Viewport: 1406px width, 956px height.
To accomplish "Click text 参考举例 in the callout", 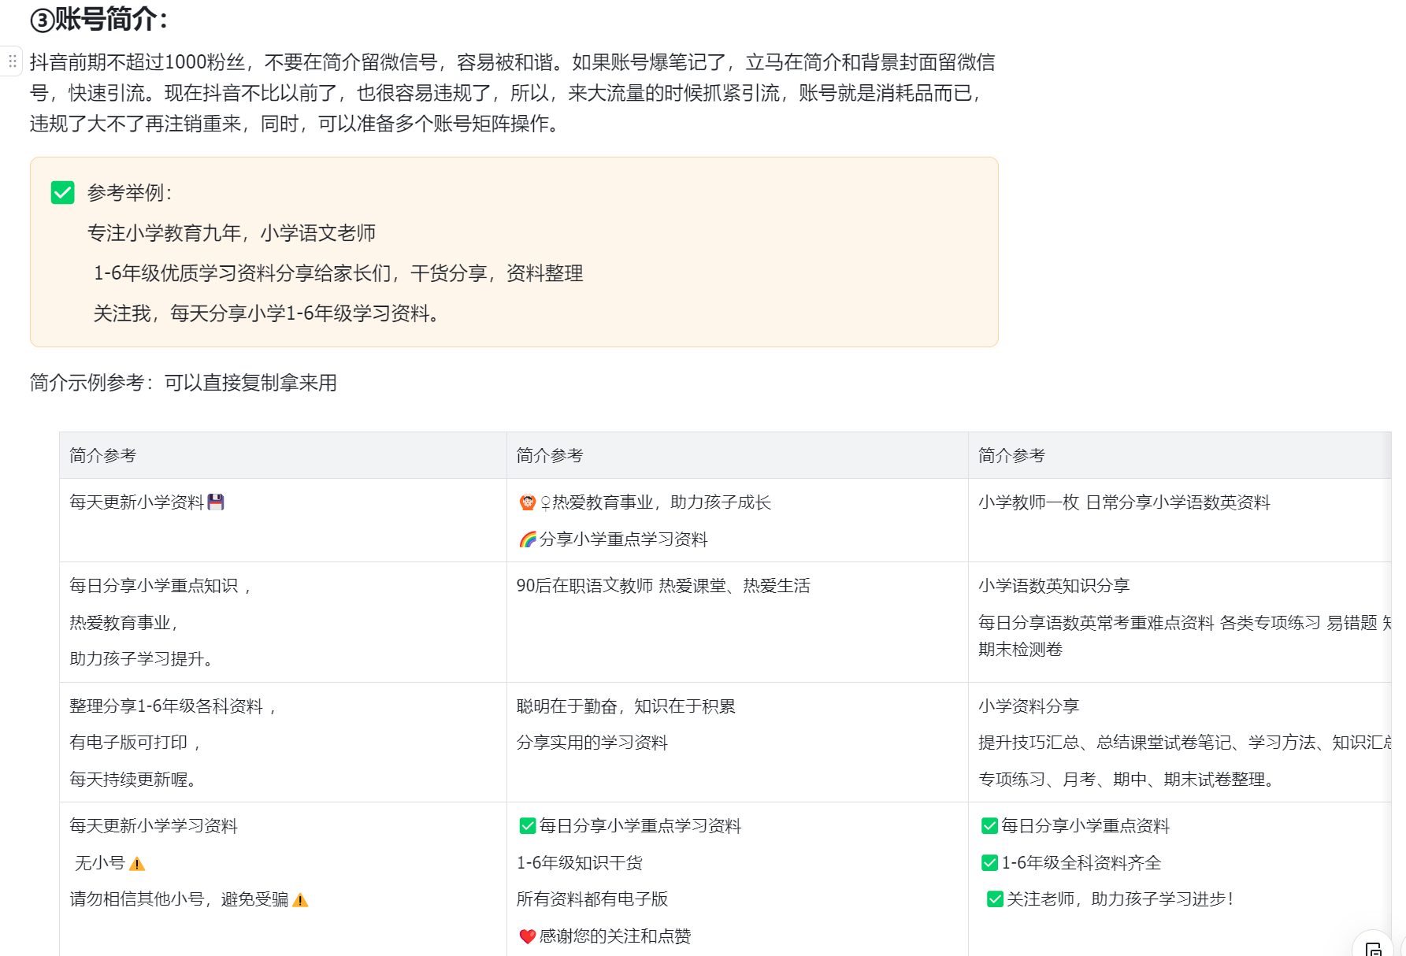I will tap(130, 193).
